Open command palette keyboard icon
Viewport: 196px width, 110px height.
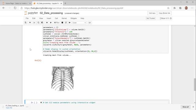pos(90,23)
